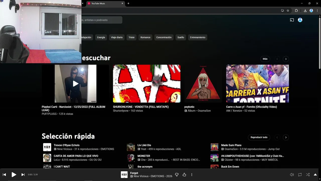Play the Playboi Carti Narcissist thumbnail
This screenshot has width=321, height=181.
coord(75,84)
